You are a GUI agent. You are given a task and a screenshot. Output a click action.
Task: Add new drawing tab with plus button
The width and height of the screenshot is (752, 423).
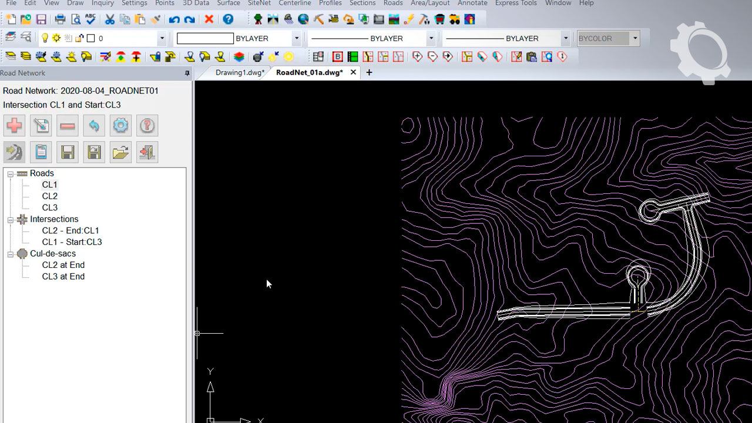[369, 73]
